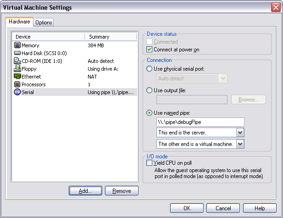This screenshot has height=218, width=283.
Task: Click the Serial port icon
Action: pos(17,92)
